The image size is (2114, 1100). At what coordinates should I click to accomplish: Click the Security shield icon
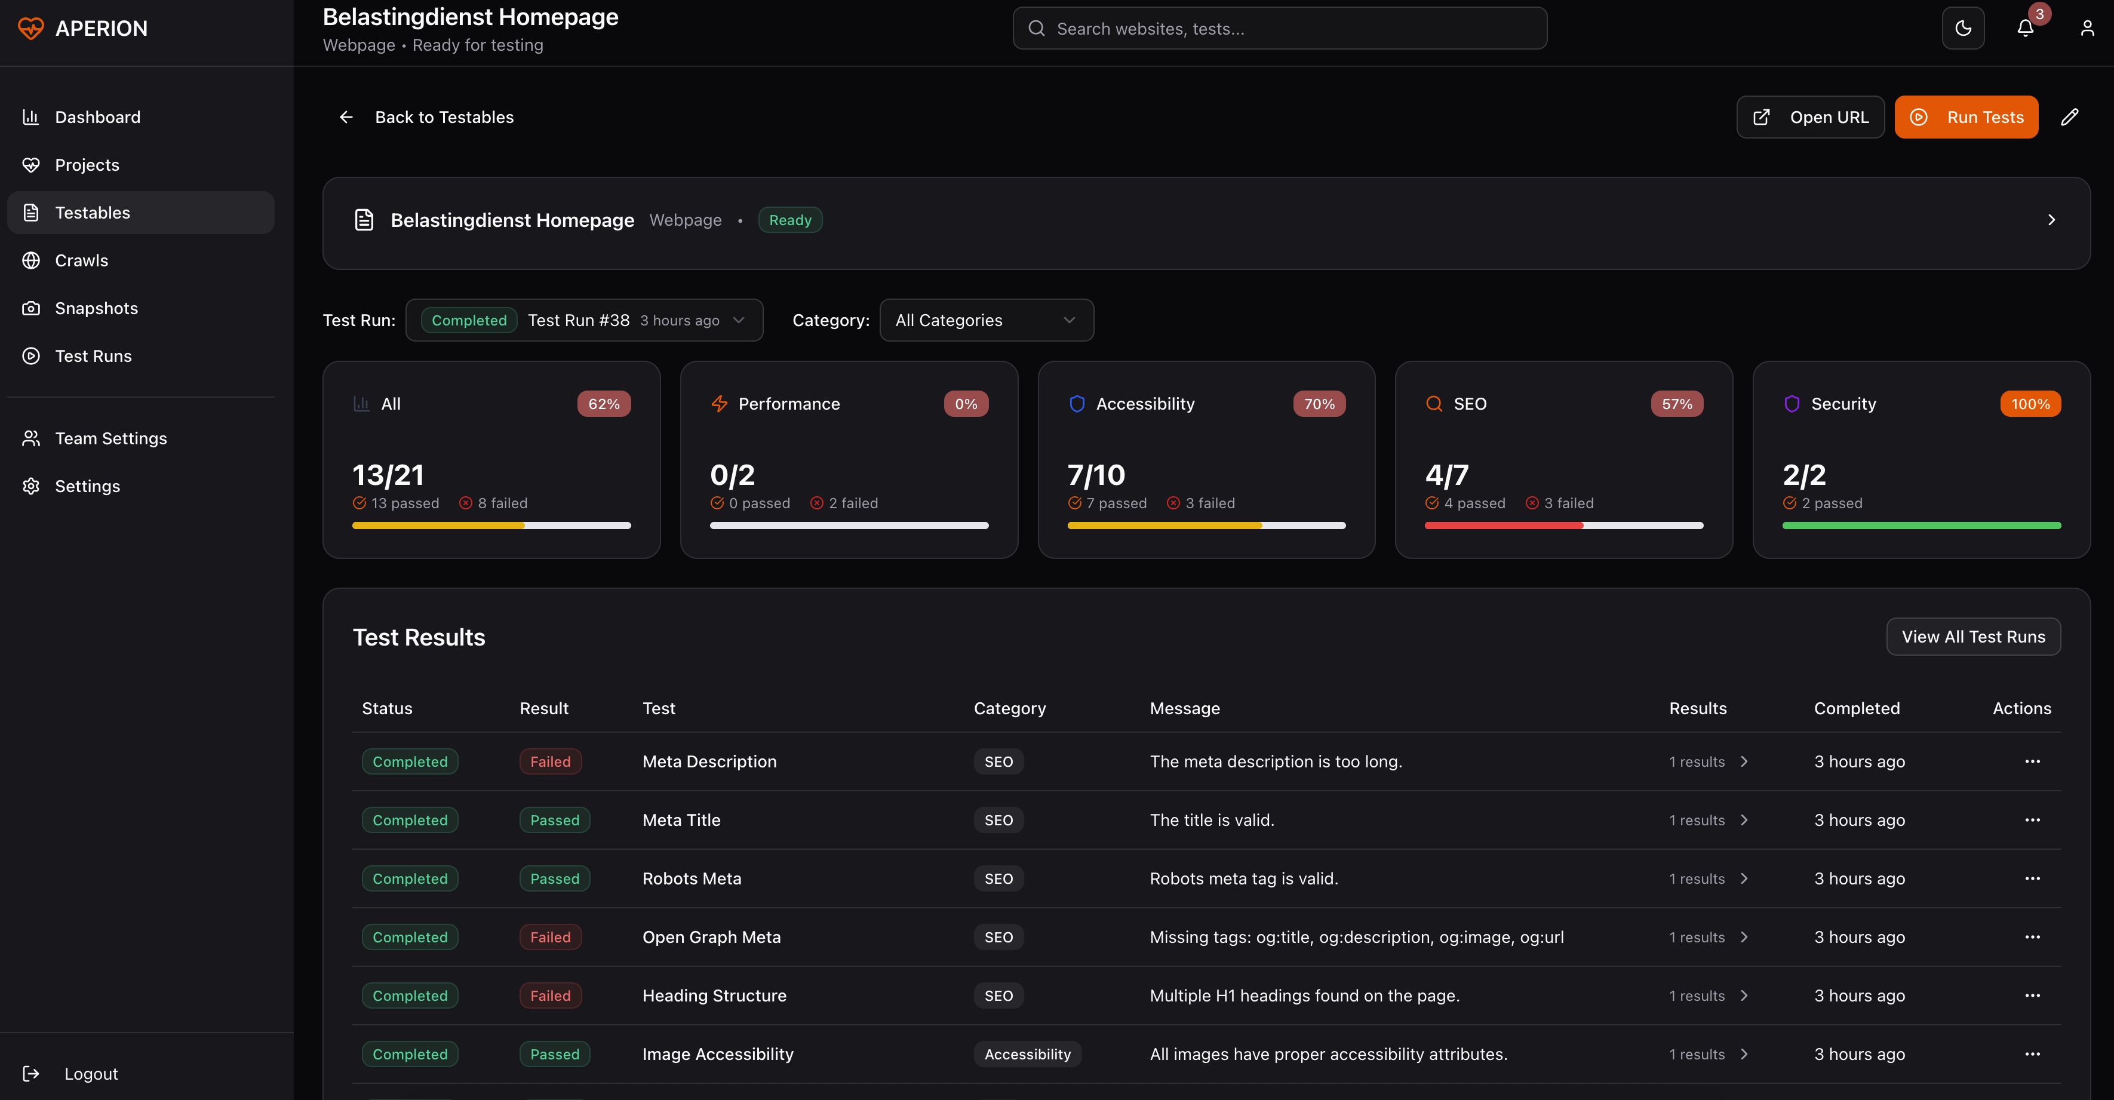1792,403
